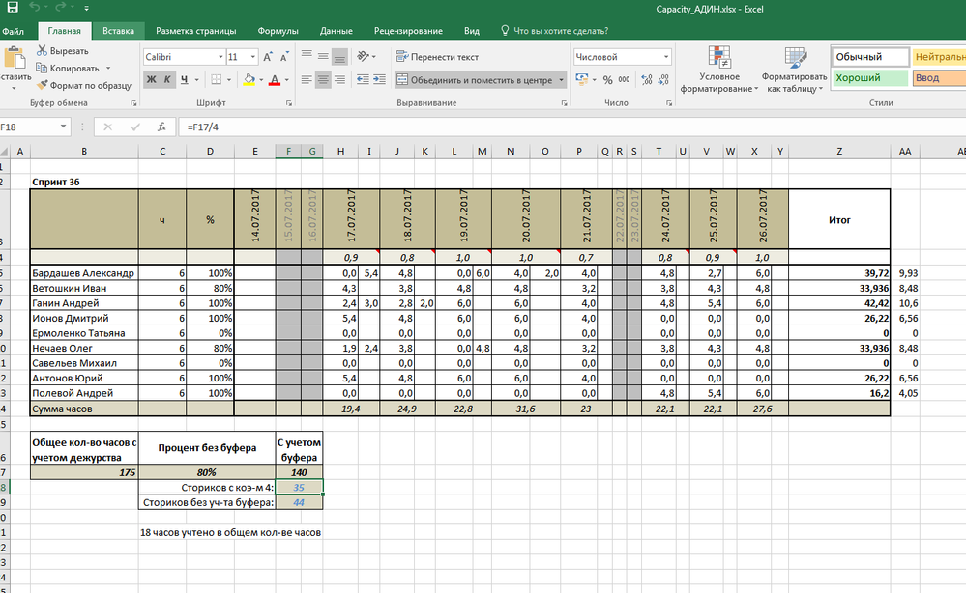Open the Выравнивание group dialog launcher
The height and width of the screenshot is (593, 966).
(564, 104)
